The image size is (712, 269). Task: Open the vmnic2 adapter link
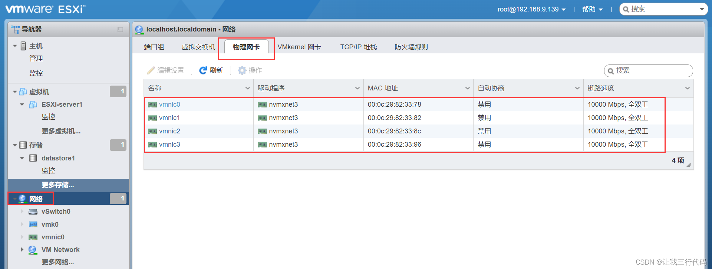tap(169, 131)
